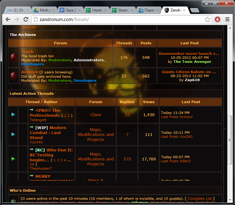Reload the page with the refresh button

point(26,20)
